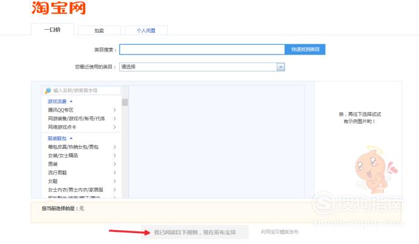Switch to the 拍卖 tab

pos(99,30)
